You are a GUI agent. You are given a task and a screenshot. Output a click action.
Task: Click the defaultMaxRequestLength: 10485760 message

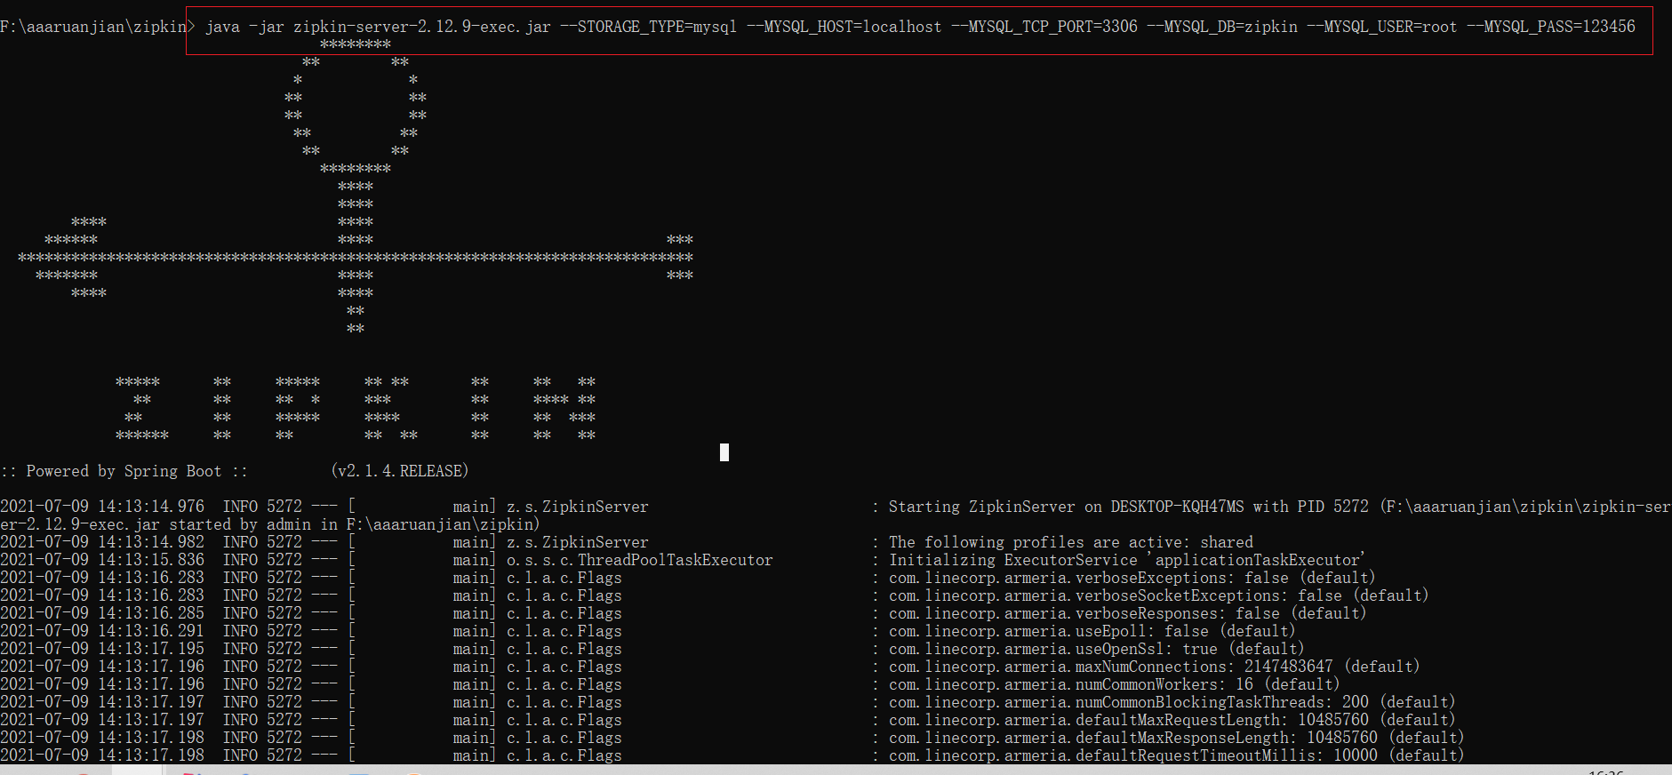pyautogui.click(x=1172, y=720)
